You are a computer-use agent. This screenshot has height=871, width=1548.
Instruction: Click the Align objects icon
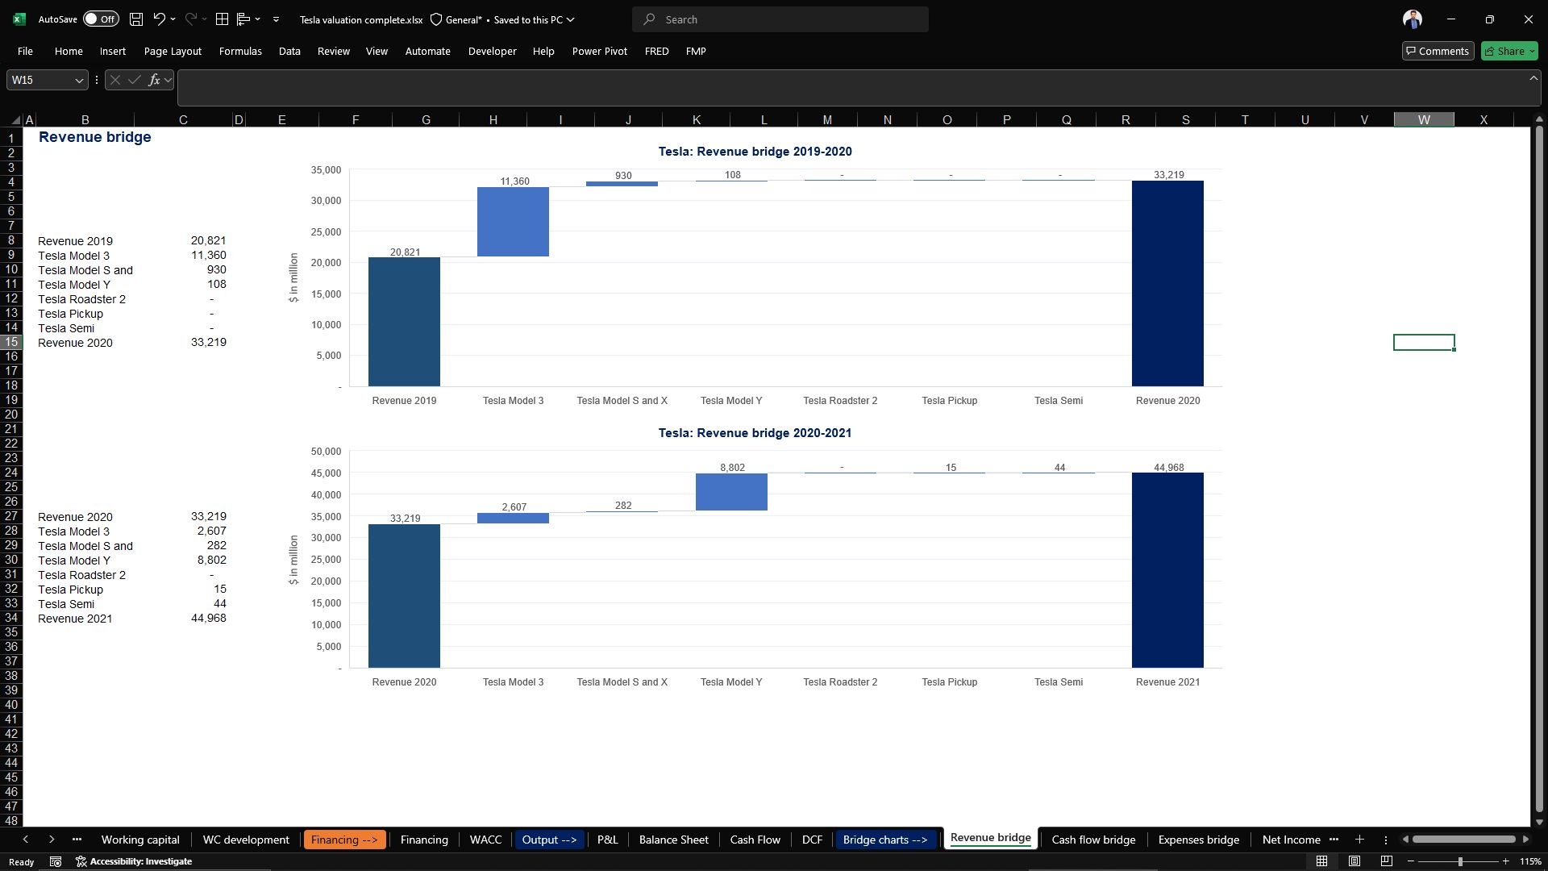pos(243,19)
